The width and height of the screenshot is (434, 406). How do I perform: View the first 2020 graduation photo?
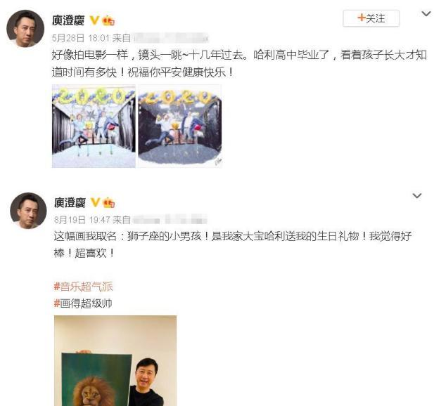pos(94,126)
